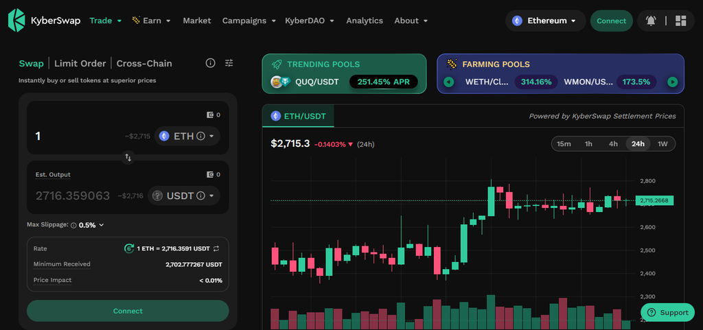The width and height of the screenshot is (703, 330).
Task: Click the 1 ETH = 2,716.3591 USDT rate text
Action: (x=173, y=248)
